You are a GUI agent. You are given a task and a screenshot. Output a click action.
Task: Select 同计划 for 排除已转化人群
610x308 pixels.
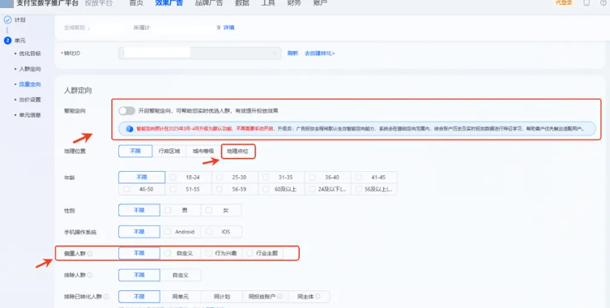click(222, 297)
